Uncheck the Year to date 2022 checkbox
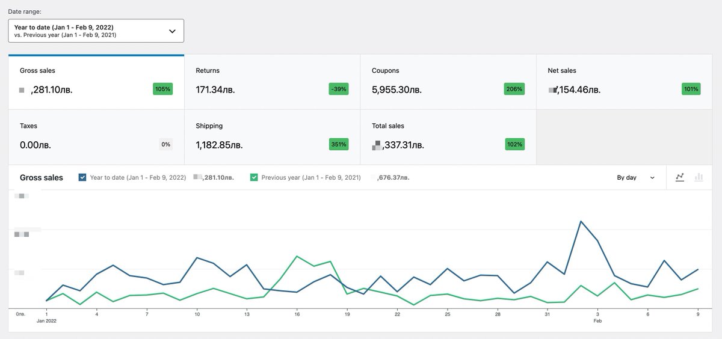Image resolution: width=722 pixels, height=339 pixels. [x=83, y=177]
